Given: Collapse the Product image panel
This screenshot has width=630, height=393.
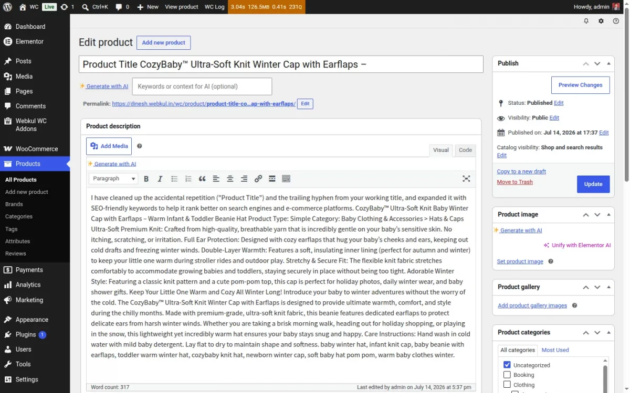Looking at the screenshot, I should [609, 214].
